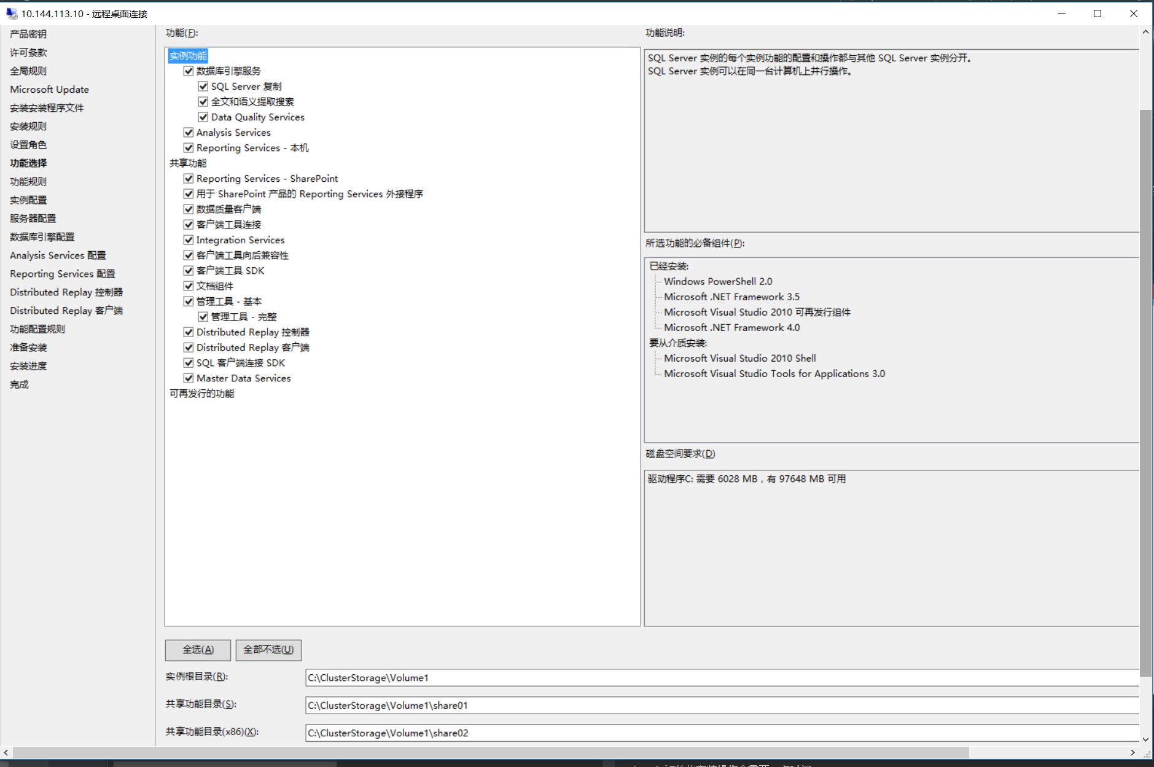Toggle SQL 客户端连接 SDK checkbox

pyautogui.click(x=189, y=363)
